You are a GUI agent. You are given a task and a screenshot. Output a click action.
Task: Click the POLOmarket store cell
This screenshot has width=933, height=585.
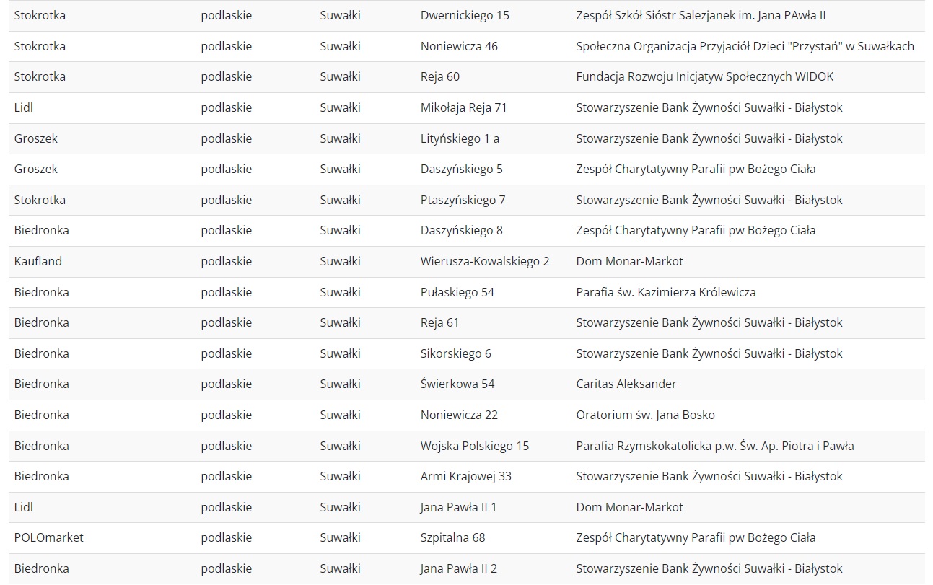pyautogui.click(x=49, y=537)
